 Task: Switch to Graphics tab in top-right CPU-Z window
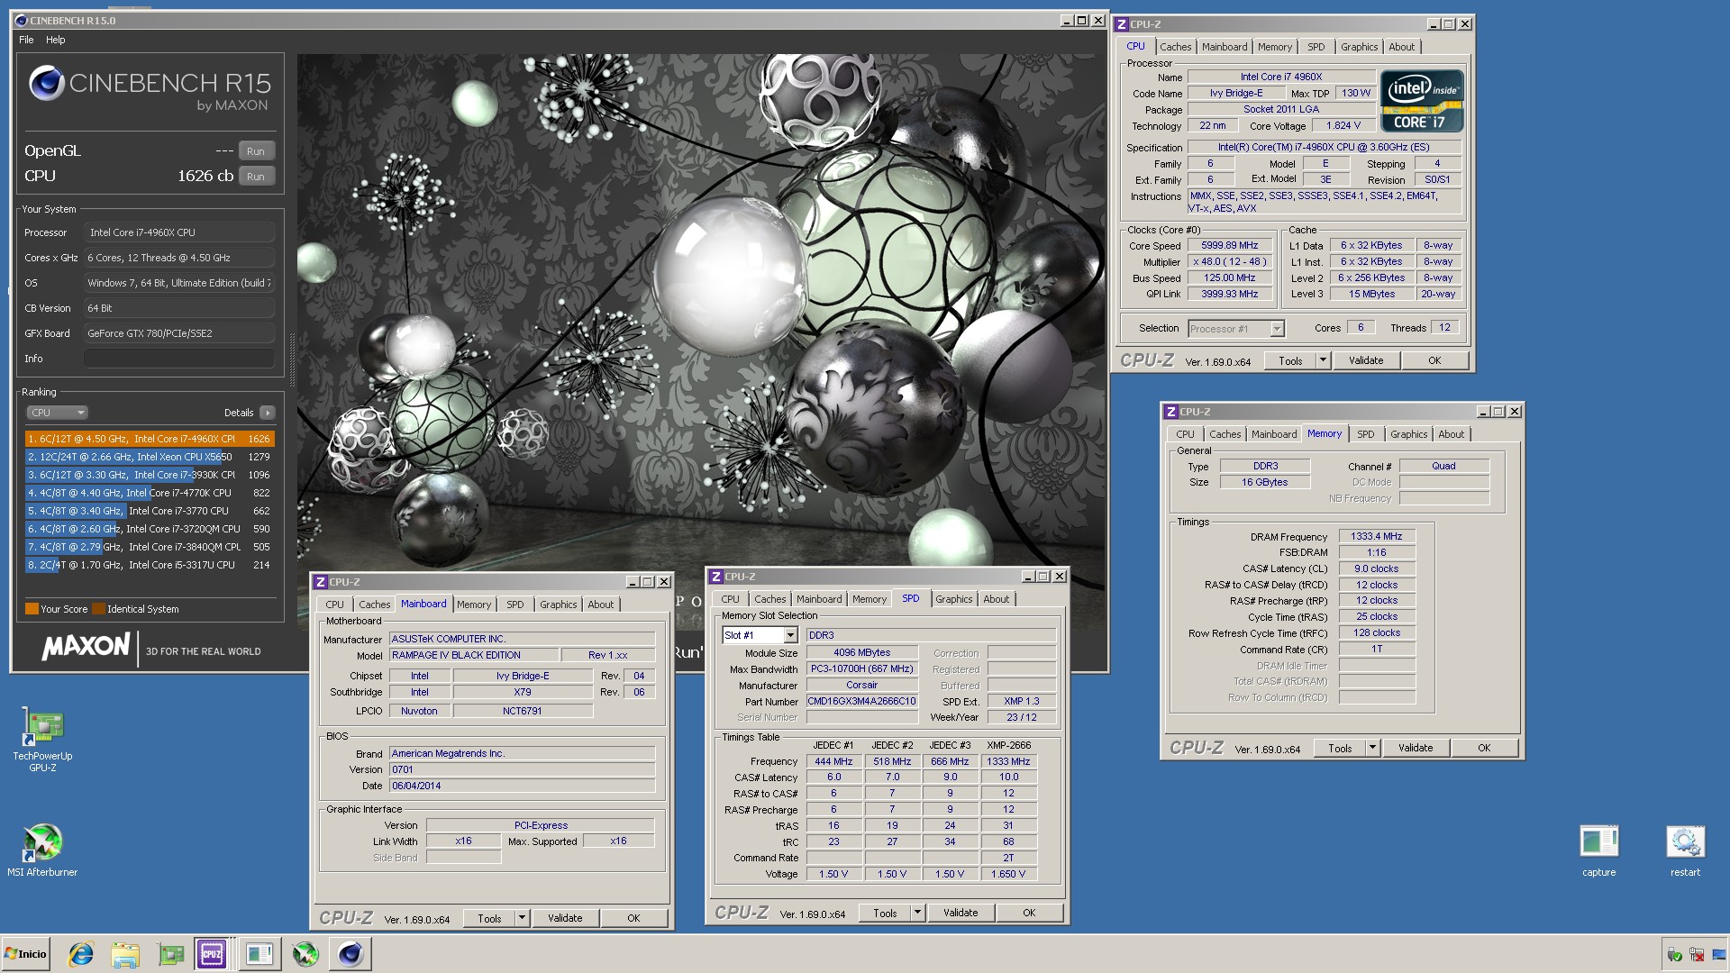pos(1359,47)
